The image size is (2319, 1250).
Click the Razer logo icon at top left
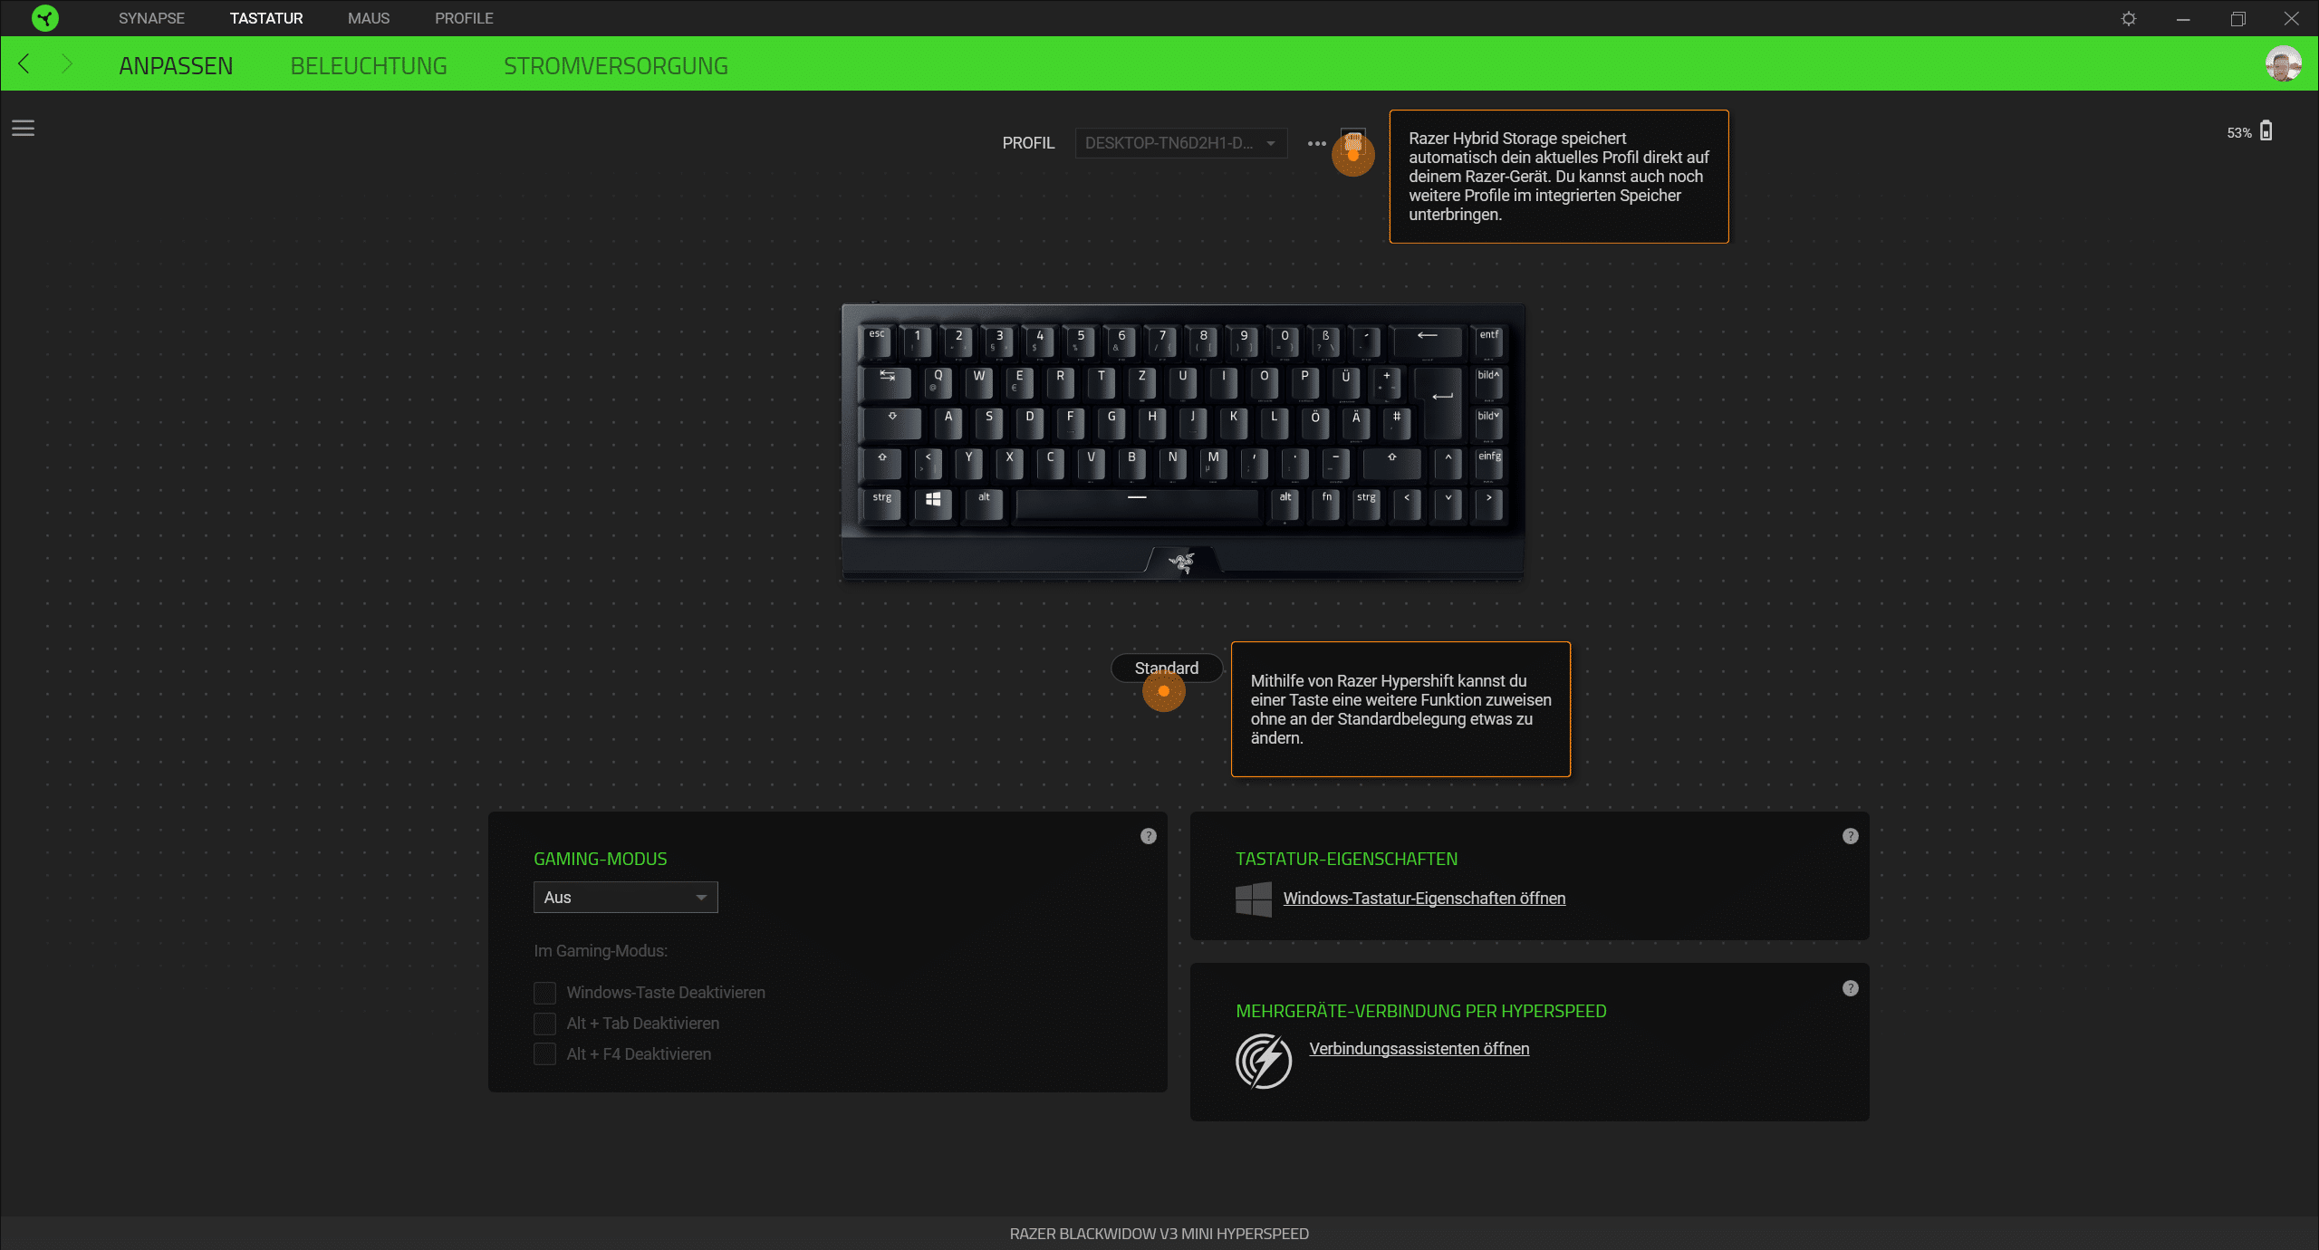(x=44, y=18)
